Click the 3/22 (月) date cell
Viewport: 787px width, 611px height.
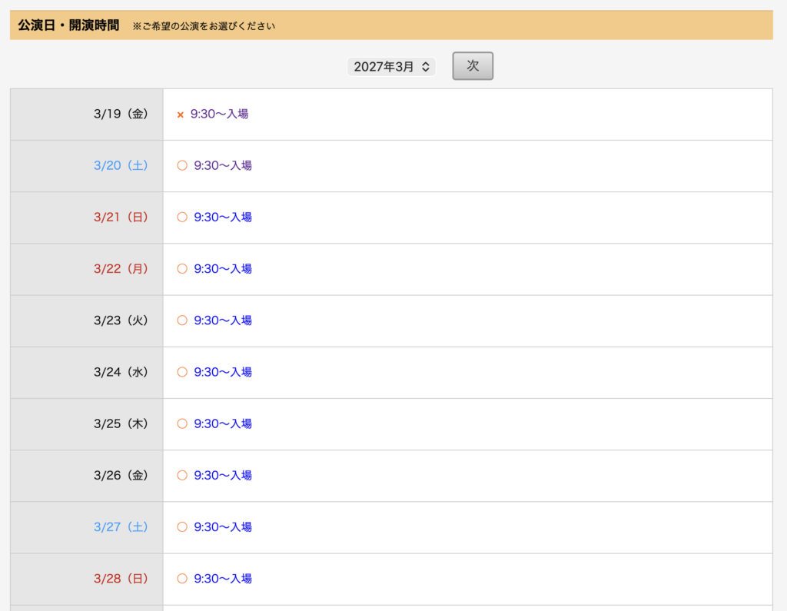(x=87, y=270)
